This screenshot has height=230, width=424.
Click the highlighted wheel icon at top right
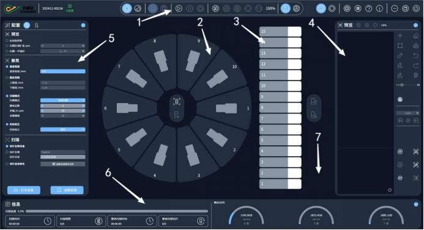point(321,9)
